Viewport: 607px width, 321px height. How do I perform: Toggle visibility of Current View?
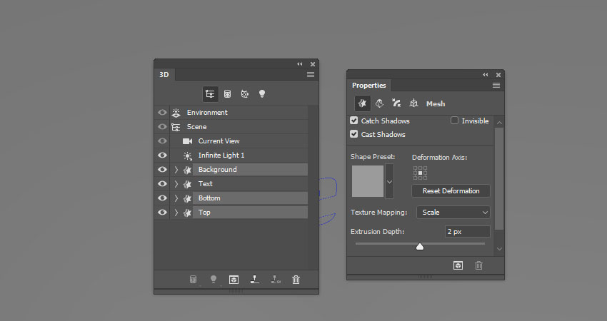[162, 141]
